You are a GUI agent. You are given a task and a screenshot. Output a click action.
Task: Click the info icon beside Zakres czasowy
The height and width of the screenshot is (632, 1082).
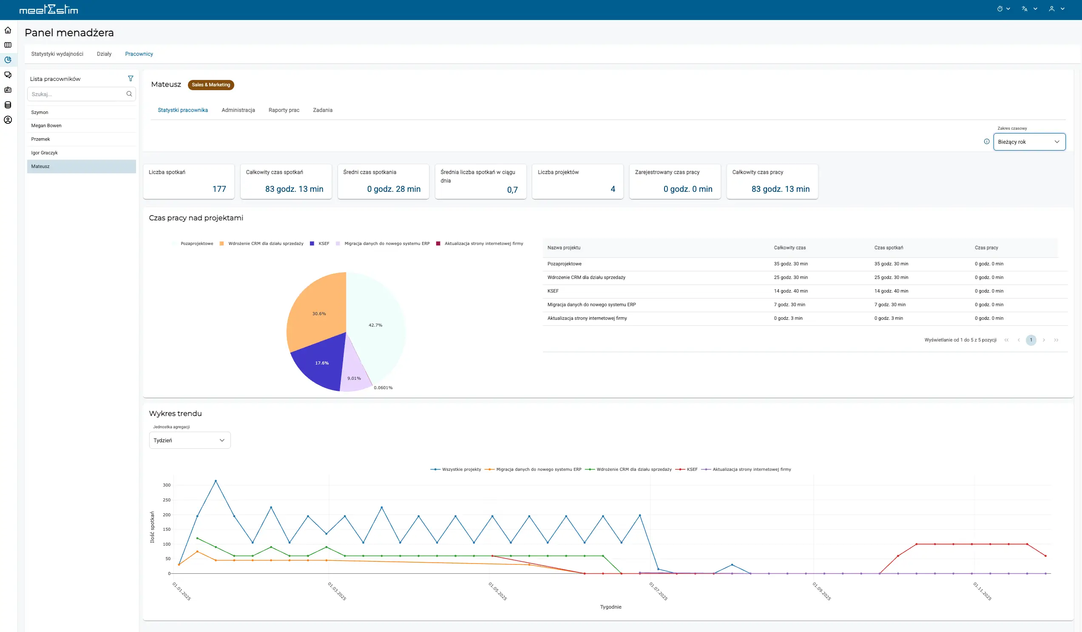pyautogui.click(x=987, y=141)
